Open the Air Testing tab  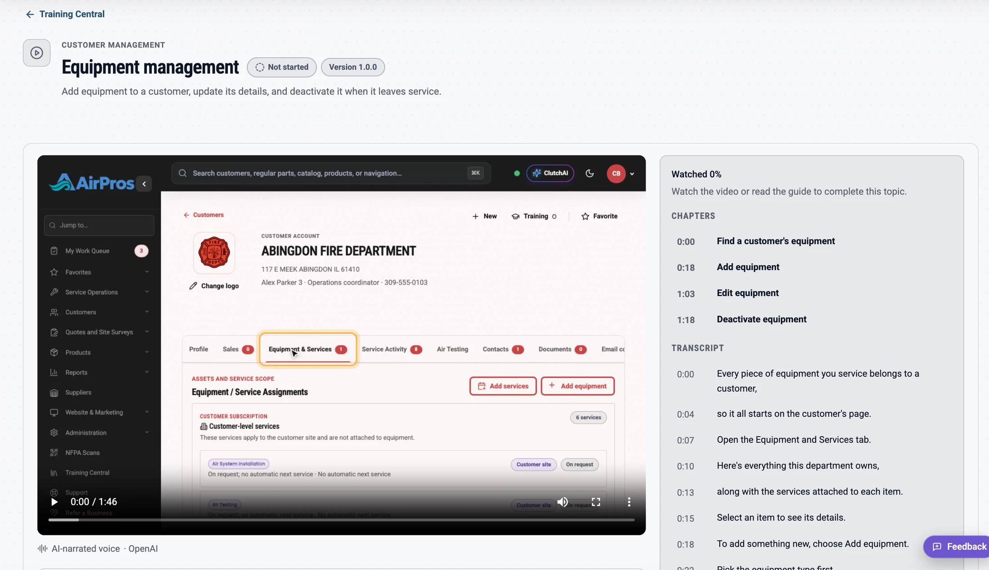[x=452, y=349]
